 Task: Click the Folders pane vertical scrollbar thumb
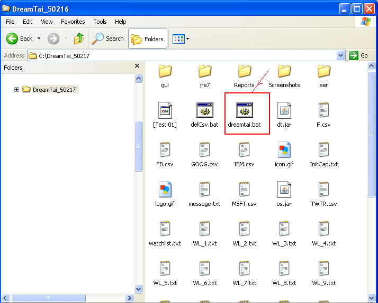[x=138, y=146]
